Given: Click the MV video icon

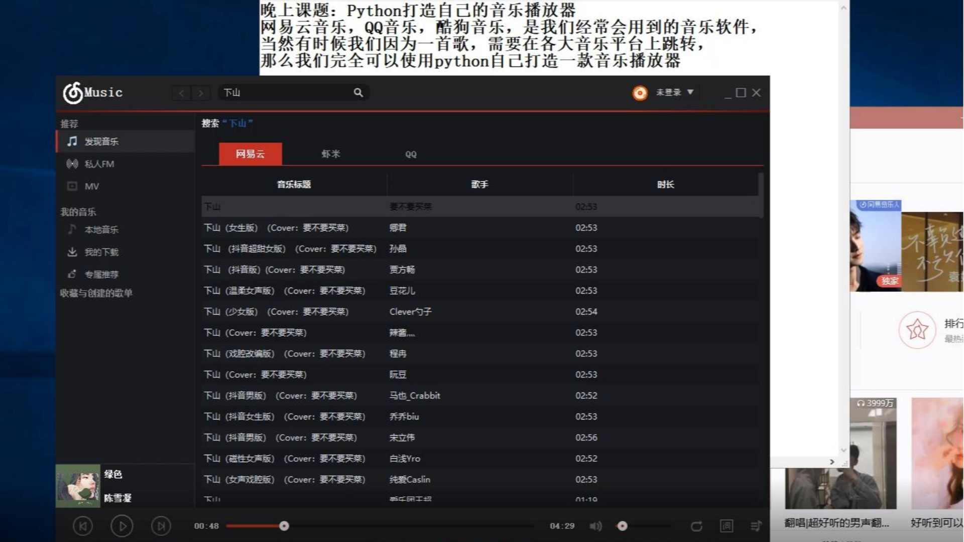Looking at the screenshot, I should [x=72, y=186].
